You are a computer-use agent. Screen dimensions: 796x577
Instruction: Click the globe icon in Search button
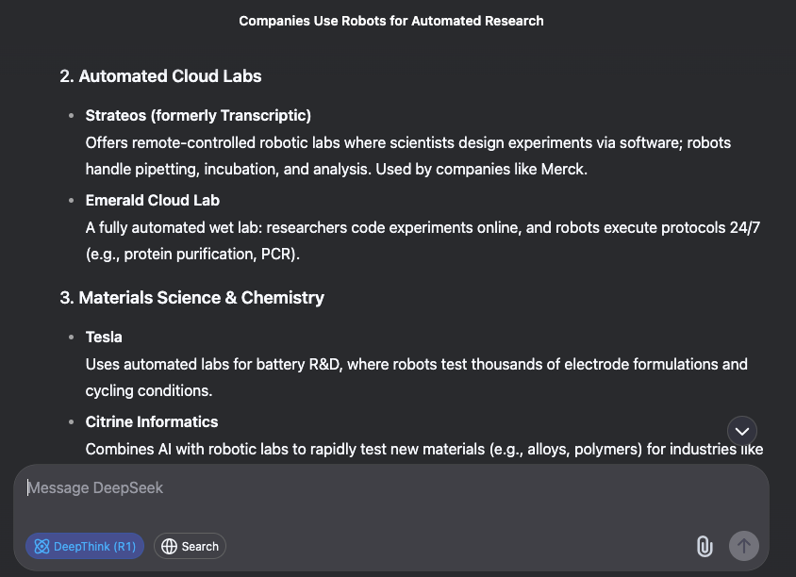(170, 546)
